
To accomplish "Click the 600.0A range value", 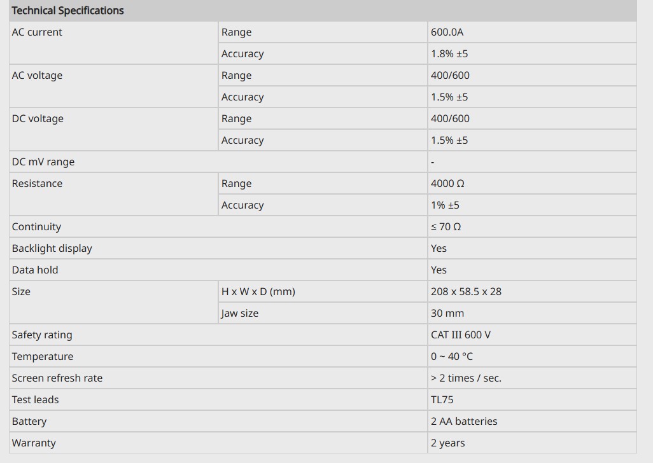I will pyautogui.click(x=447, y=32).
